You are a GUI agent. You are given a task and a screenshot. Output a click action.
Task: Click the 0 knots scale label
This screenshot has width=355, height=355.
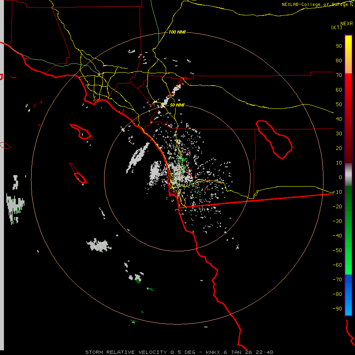pyautogui.click(x=340, y=177)
